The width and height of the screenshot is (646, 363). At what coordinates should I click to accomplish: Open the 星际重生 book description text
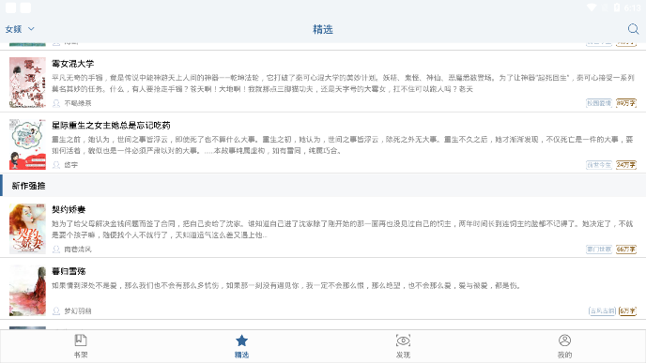342,144
